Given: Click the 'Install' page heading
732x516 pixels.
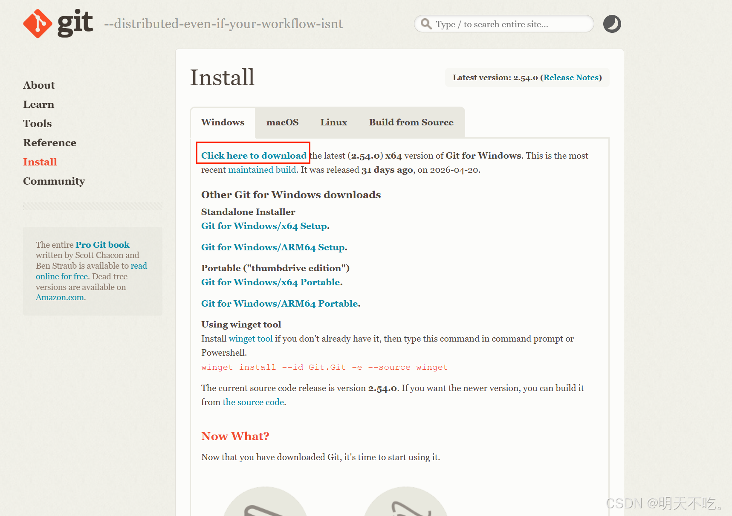Looking at the screenshot, I should coord(222,78).
